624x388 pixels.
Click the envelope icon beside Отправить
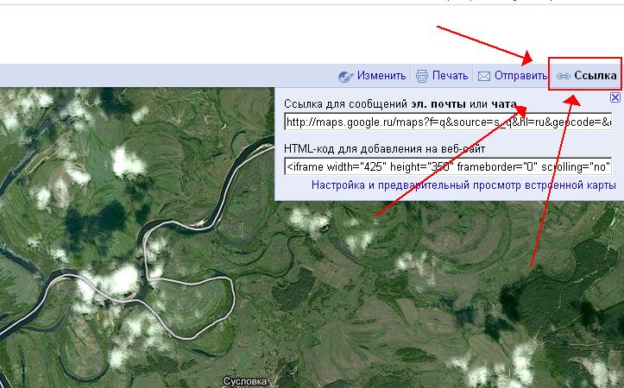[484, 77]
